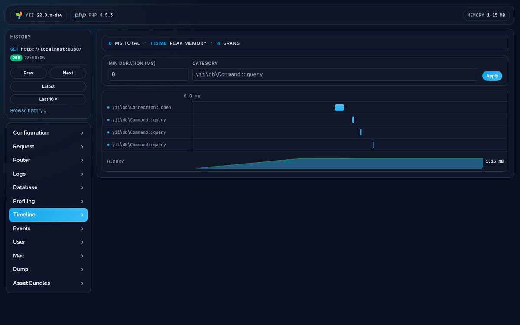Open the Router panel
This screenshot has height=325, width=520.
48,160
